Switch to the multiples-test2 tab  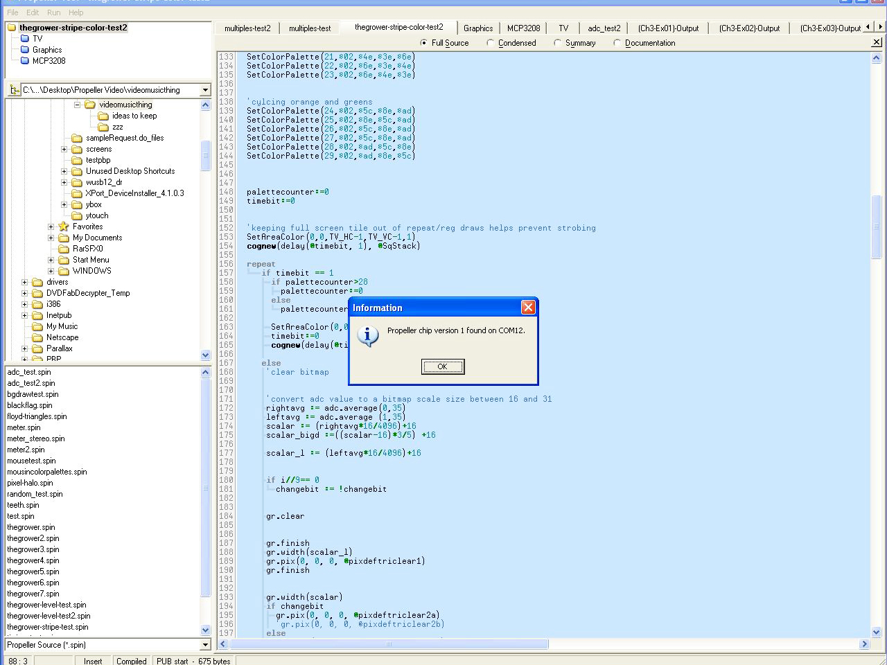coord(247,28)
